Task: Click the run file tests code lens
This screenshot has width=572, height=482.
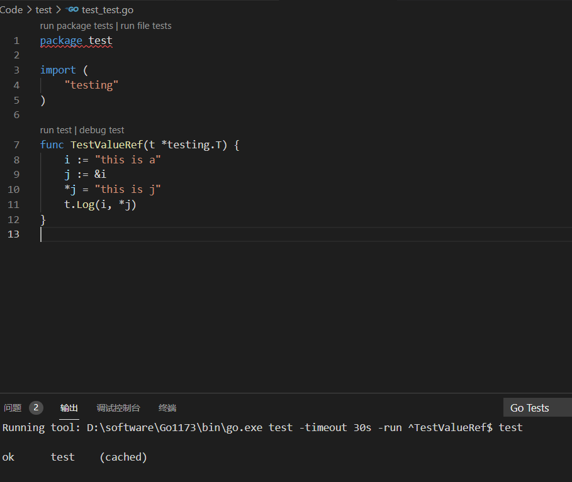Action: coord(146,26)
